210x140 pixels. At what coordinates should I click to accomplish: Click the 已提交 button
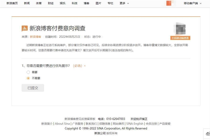33,88
